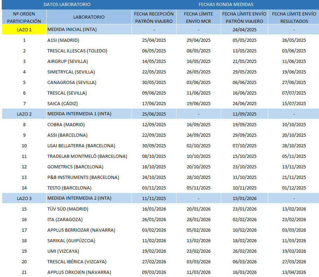319x277 pixels.
Task: Click 13/11/2025 results date for GOMETRICS
Action: point(294,167)
